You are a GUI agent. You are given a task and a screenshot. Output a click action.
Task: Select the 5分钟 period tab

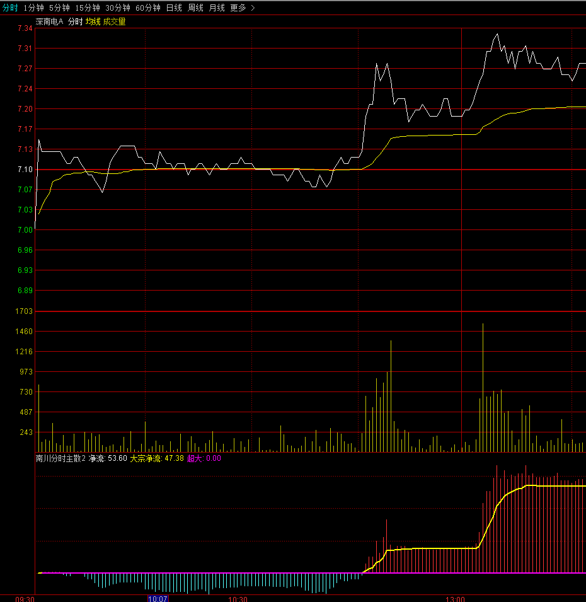59,8
